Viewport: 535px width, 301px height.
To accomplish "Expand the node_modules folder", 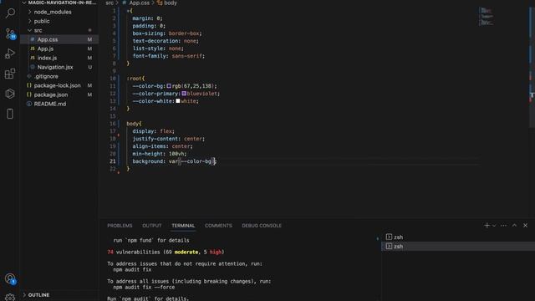I will pos(59,12).
